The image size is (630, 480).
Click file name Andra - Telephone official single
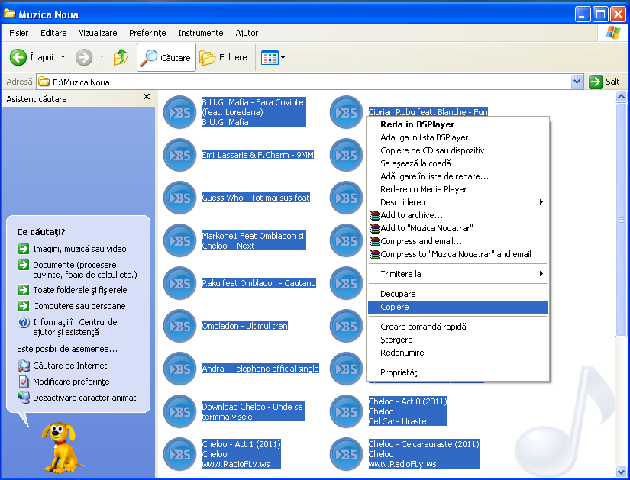(260, 369)
